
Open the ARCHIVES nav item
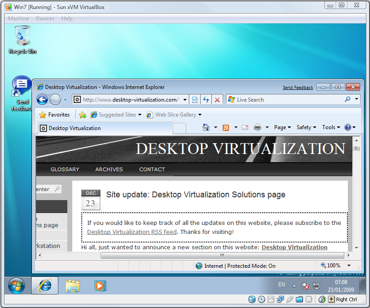point(109,169)
